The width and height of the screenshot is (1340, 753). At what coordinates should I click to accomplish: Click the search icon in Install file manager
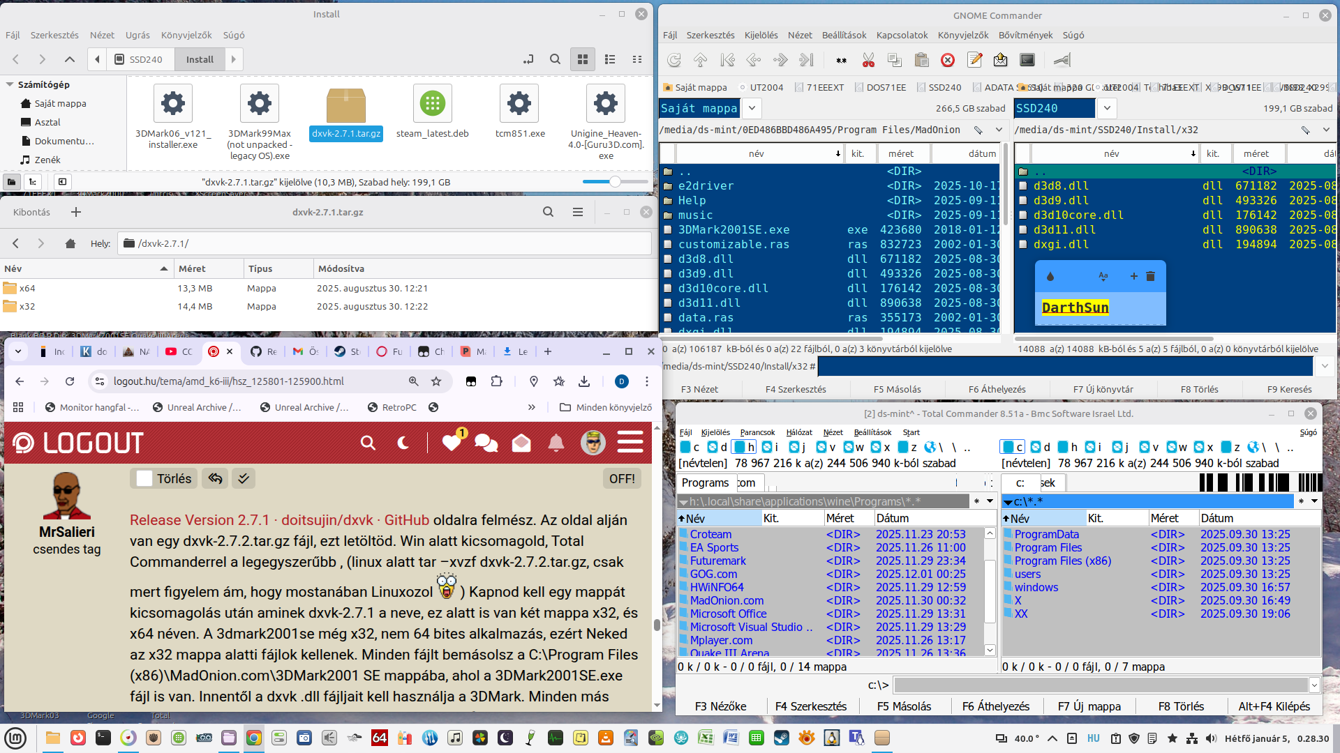point(555,59)
